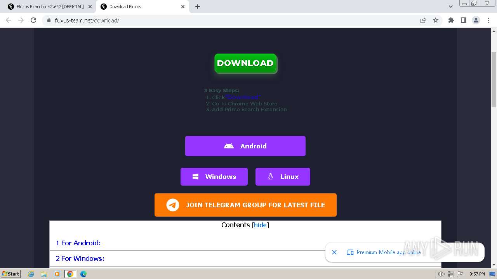
Task: Select Chrome in the taskbar
Action: [x=70, y=274]
